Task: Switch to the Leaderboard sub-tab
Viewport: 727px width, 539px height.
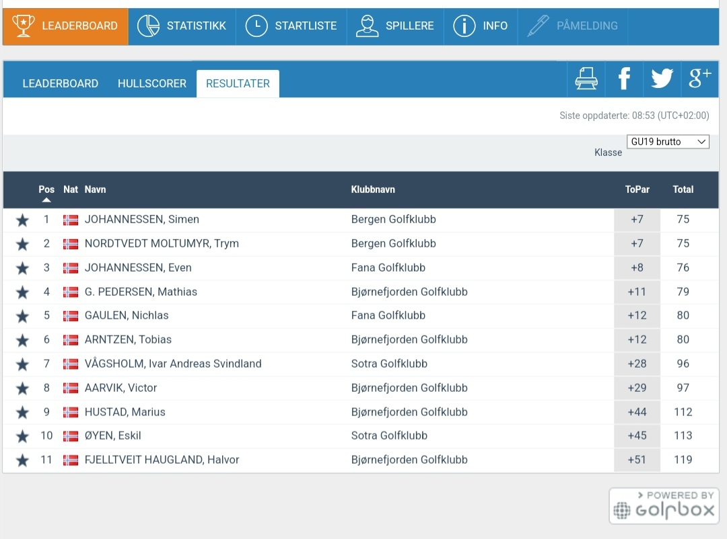Action: (x=61, y=84)
